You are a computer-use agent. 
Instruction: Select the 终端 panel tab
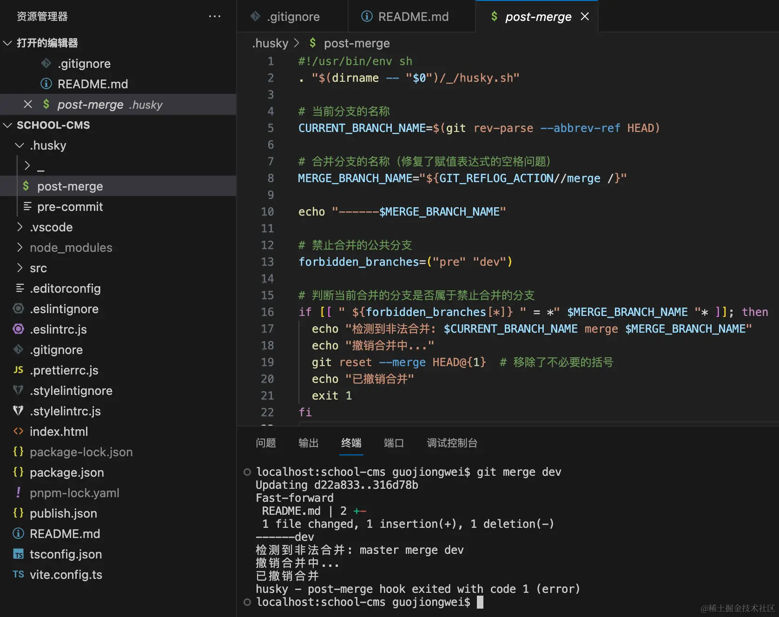point(351,443)
